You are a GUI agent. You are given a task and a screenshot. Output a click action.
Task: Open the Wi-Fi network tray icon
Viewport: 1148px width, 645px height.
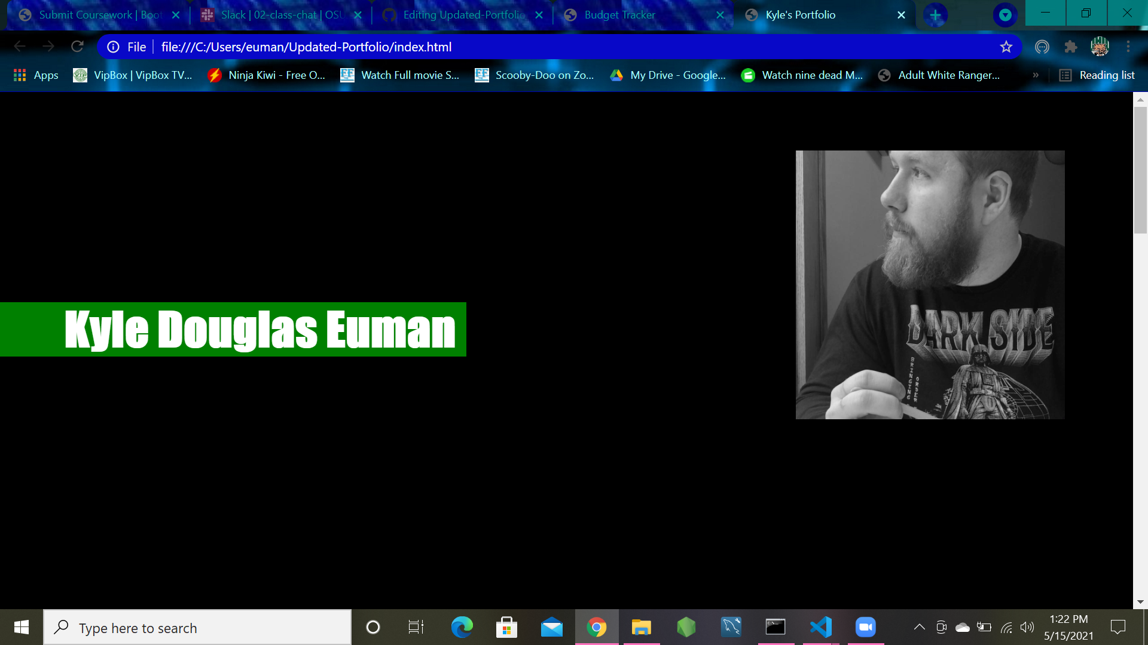1006,627
